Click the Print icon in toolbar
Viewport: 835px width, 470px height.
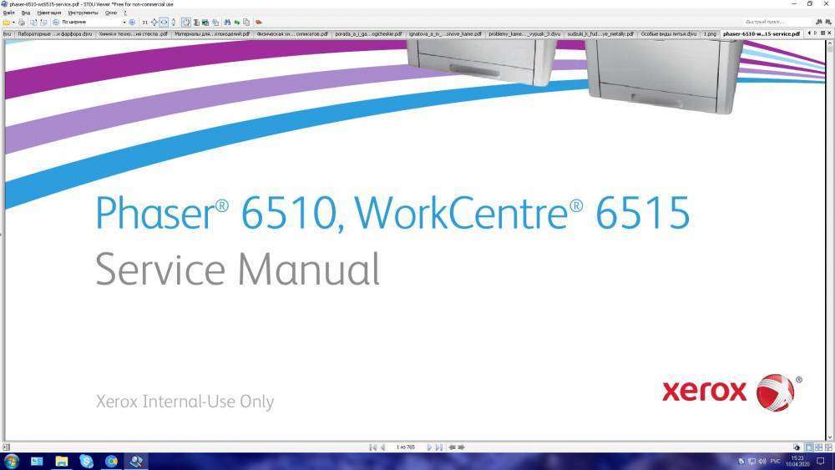22,22
